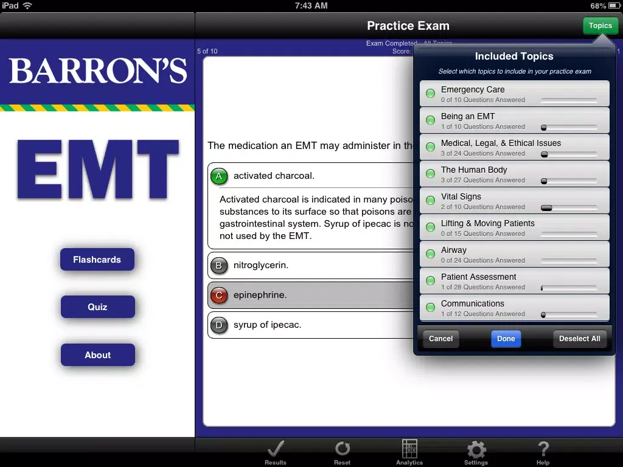Select answer letter C red circle

pyautogui.click(x=219, y=295)
